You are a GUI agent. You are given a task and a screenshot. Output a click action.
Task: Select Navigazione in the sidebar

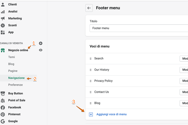click(x=16, y=78)
